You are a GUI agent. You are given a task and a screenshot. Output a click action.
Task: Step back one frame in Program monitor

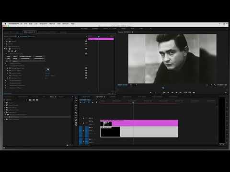tap(168, 93)
